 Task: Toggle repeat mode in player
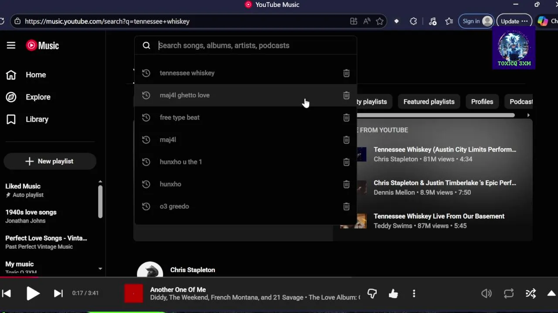tap(509, 294)
